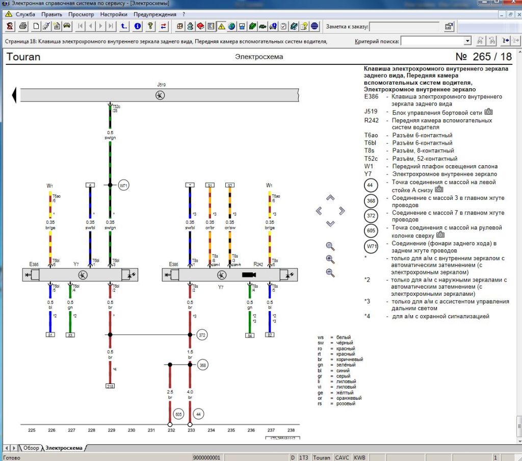
Task: Click the car icon beside the document icons
Action: [x=67, y=26]
